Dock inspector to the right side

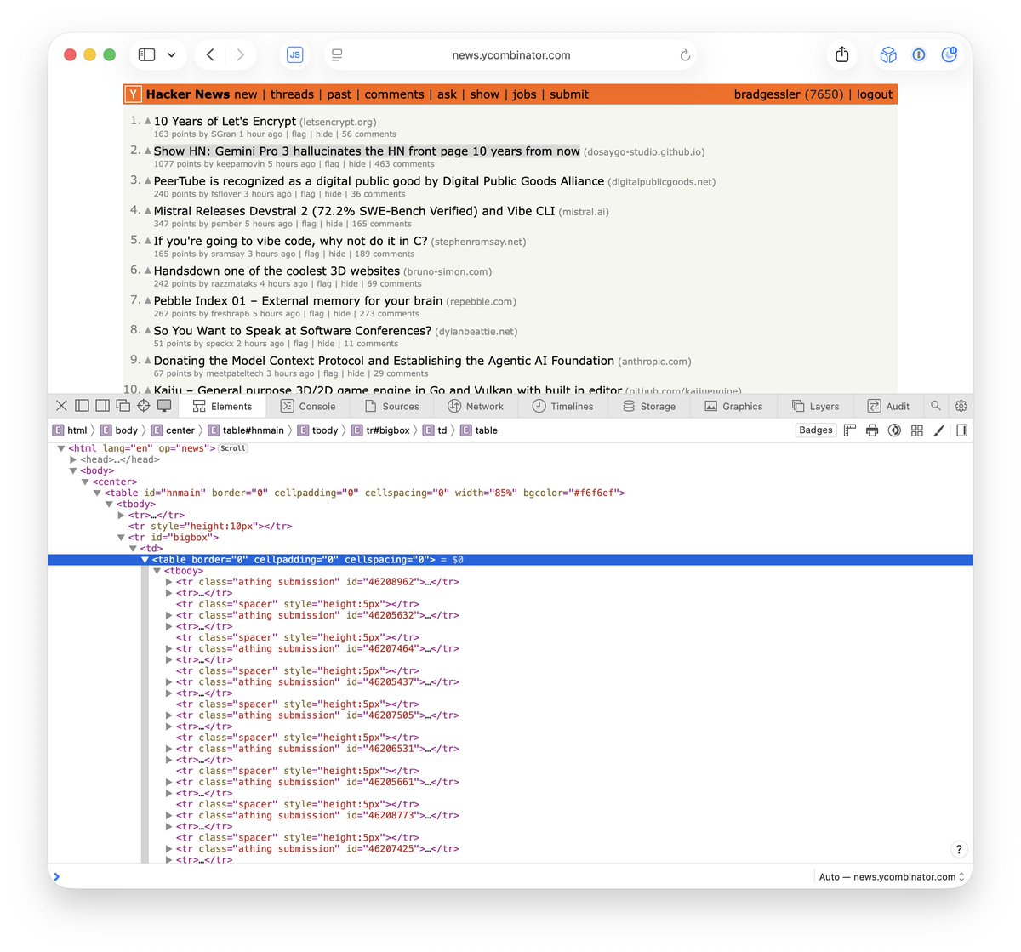pyautogui.click(x=102, y=406)
